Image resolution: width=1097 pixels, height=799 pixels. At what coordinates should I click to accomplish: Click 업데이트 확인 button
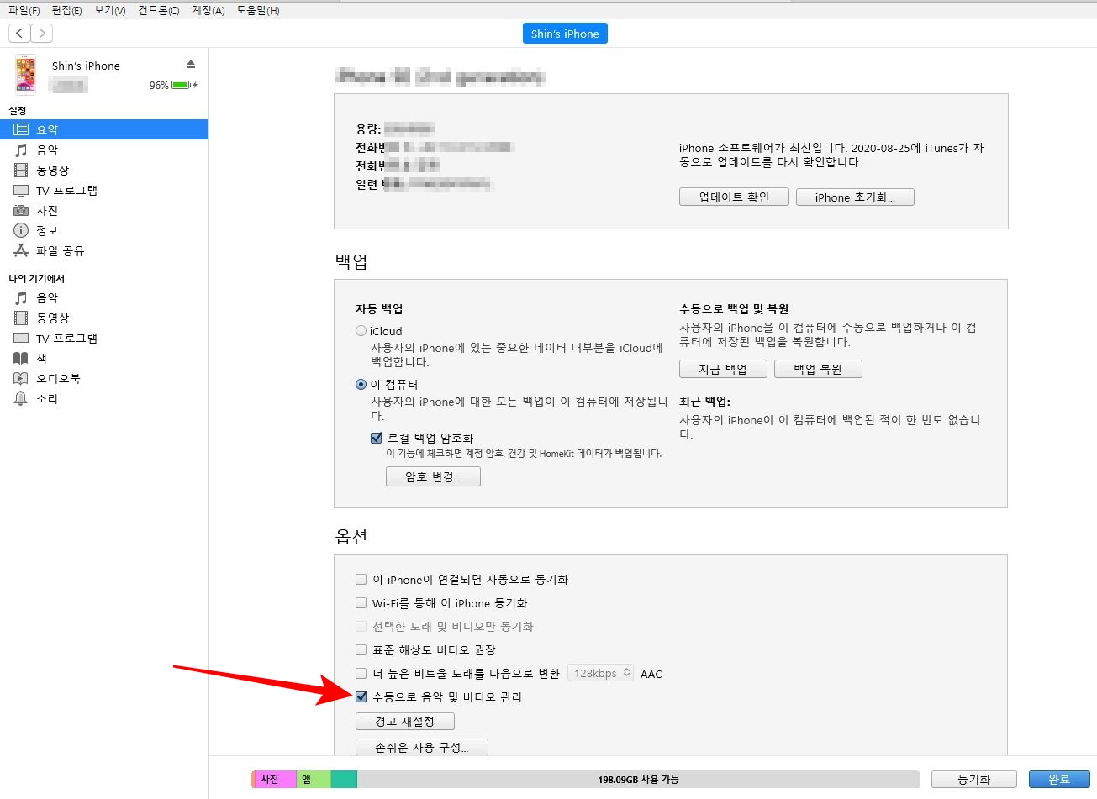click(x=734, y=197)
